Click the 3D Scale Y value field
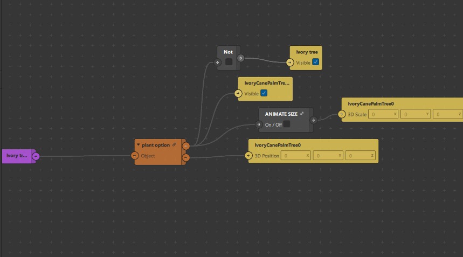This screenshot has width=463, height=257. pos(416,114)
